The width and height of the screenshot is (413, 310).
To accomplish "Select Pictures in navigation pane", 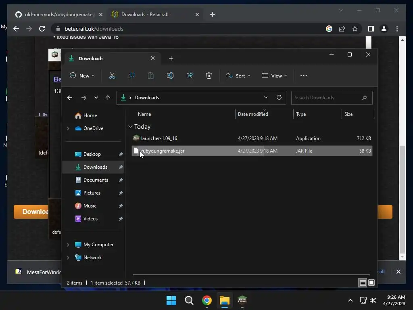I will pos(92,193).
